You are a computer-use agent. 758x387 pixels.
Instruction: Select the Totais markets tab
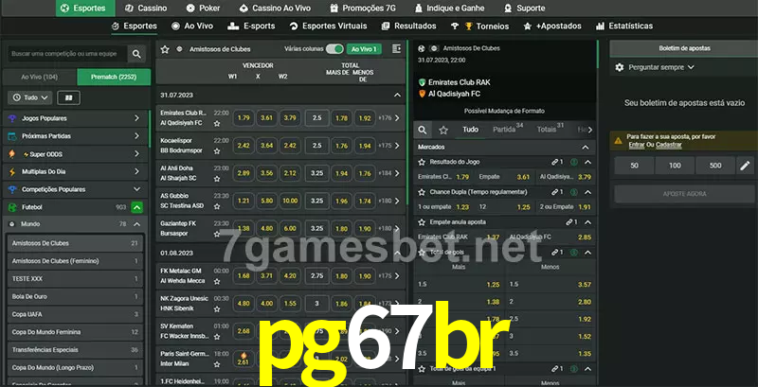(x=550, y=129)
